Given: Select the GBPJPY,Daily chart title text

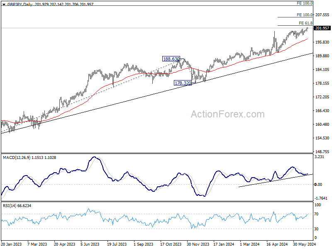Looking at the screenshot, I should pyautogui.click(x=20, y=4).
